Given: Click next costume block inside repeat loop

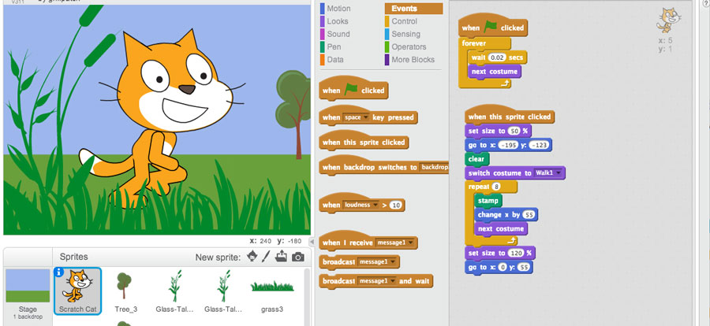Looking at the screenshot, I should (x=500, y=229).
